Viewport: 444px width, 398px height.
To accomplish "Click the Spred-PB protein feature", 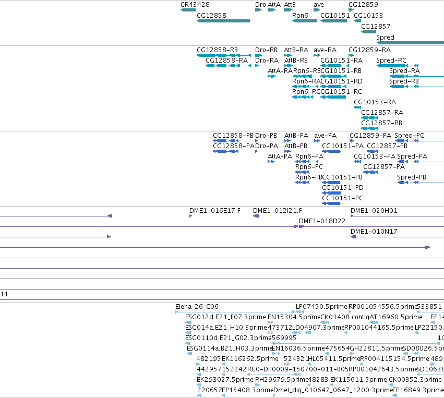I will click(x=421, y=183).
